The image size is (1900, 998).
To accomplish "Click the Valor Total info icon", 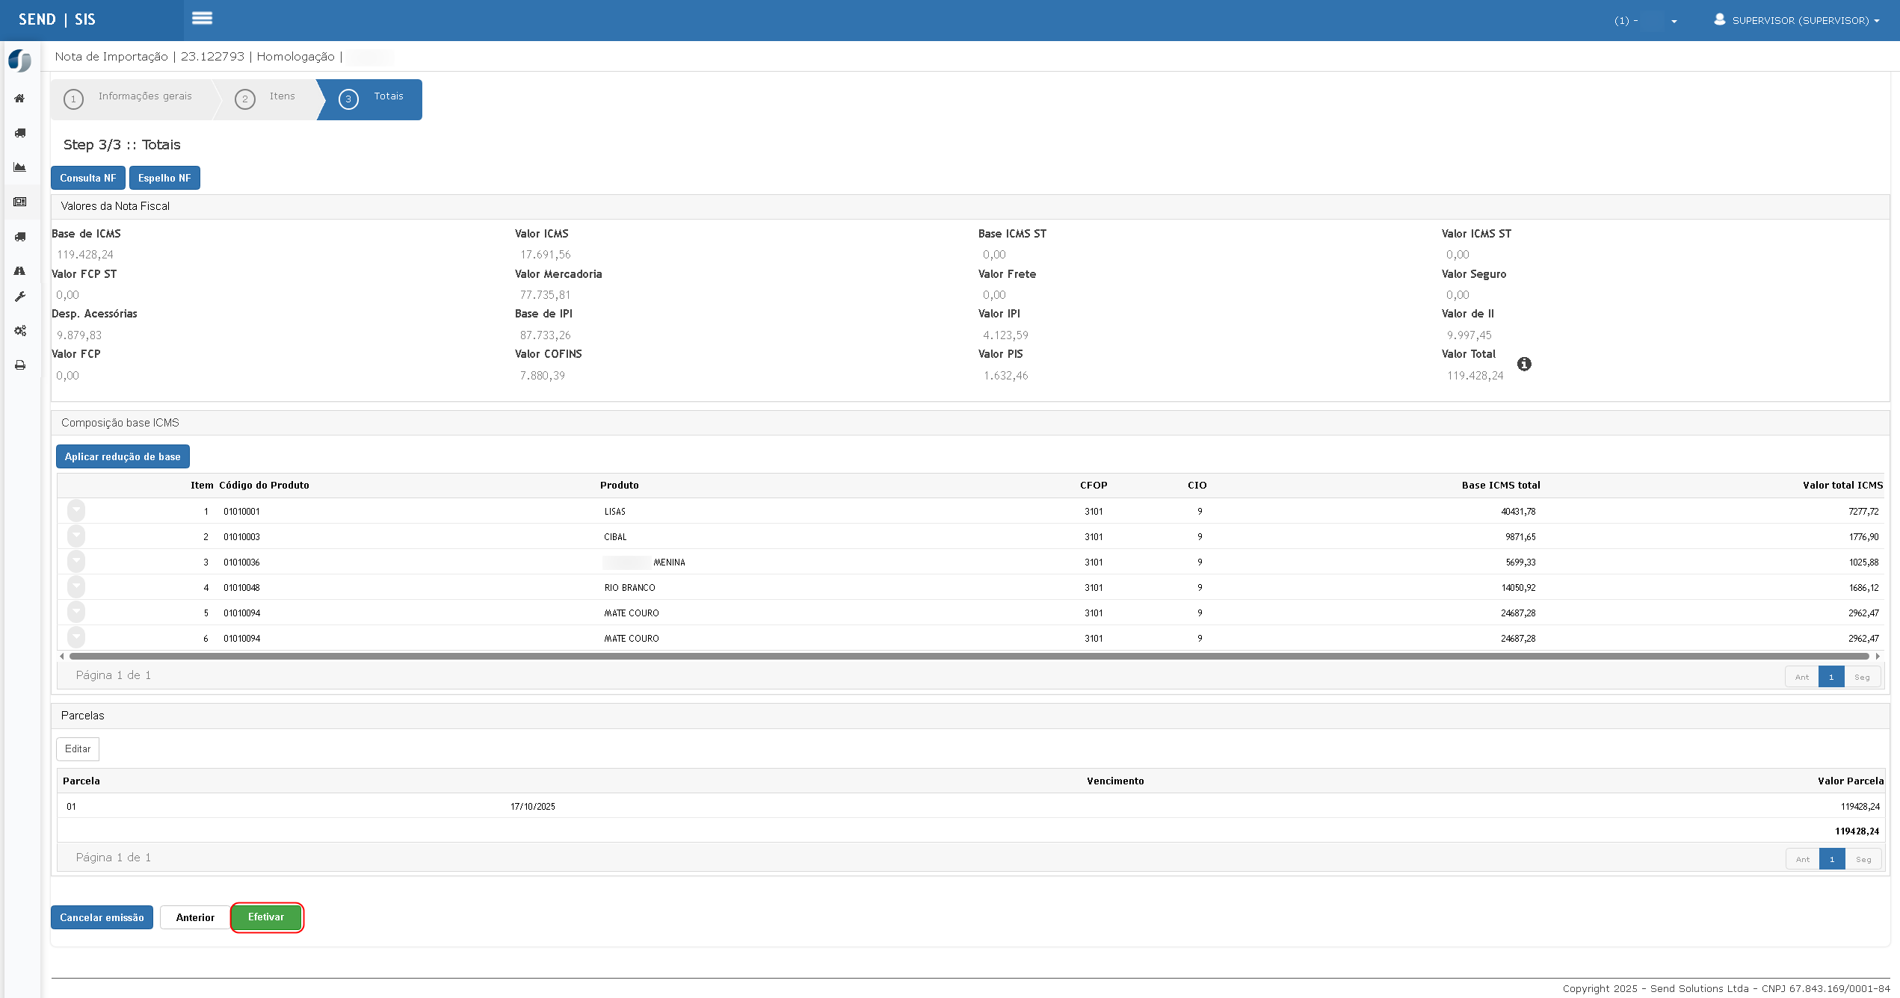I will coord(1524,364).
